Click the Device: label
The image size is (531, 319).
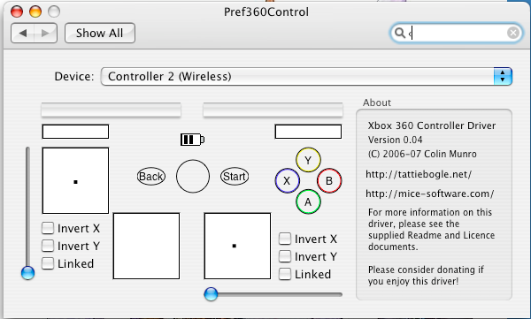[x=74, y=77]
